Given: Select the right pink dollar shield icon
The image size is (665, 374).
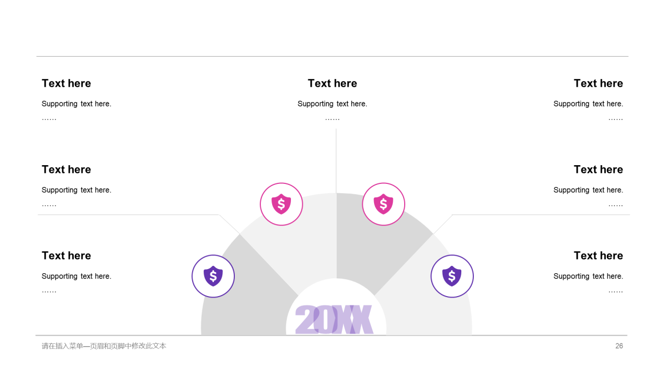Looking at the screenshot, I should coord(383,204).
